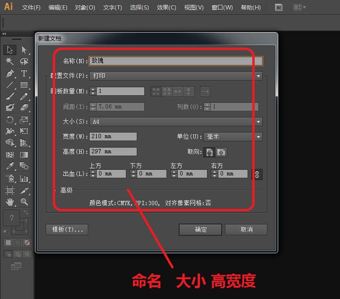340x299 pixels.
Task: Open the 效果(C) menu
Action: 166,8
